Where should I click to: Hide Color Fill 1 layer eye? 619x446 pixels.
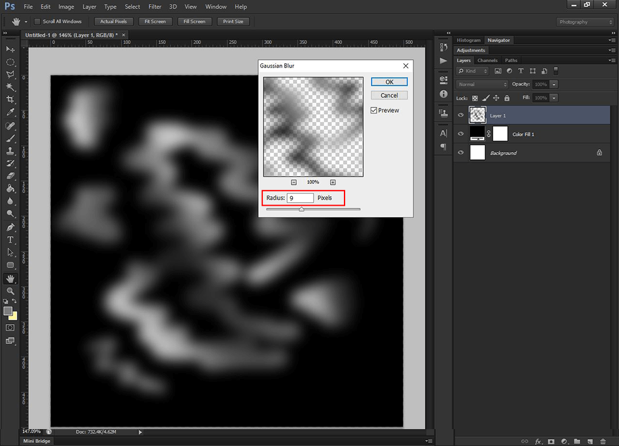(460, 134)
